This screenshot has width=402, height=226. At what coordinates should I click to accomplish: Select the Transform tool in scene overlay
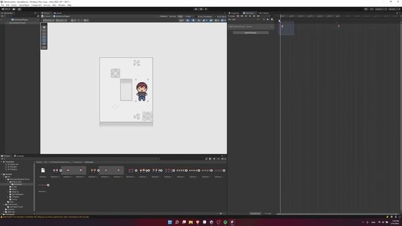pyautogui.click(x=44, y=43)
